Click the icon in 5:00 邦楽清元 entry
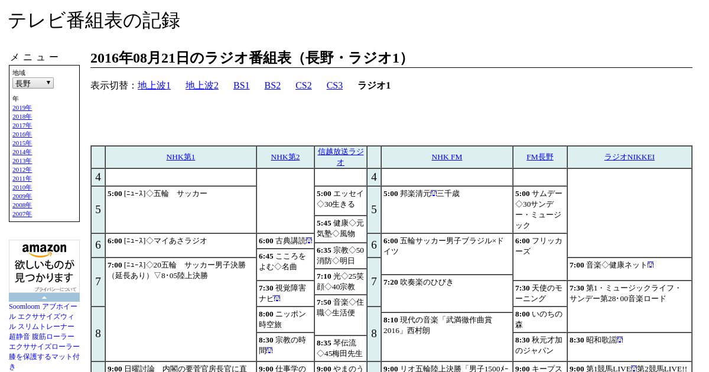The image size is (709, 372). [434, 194]
